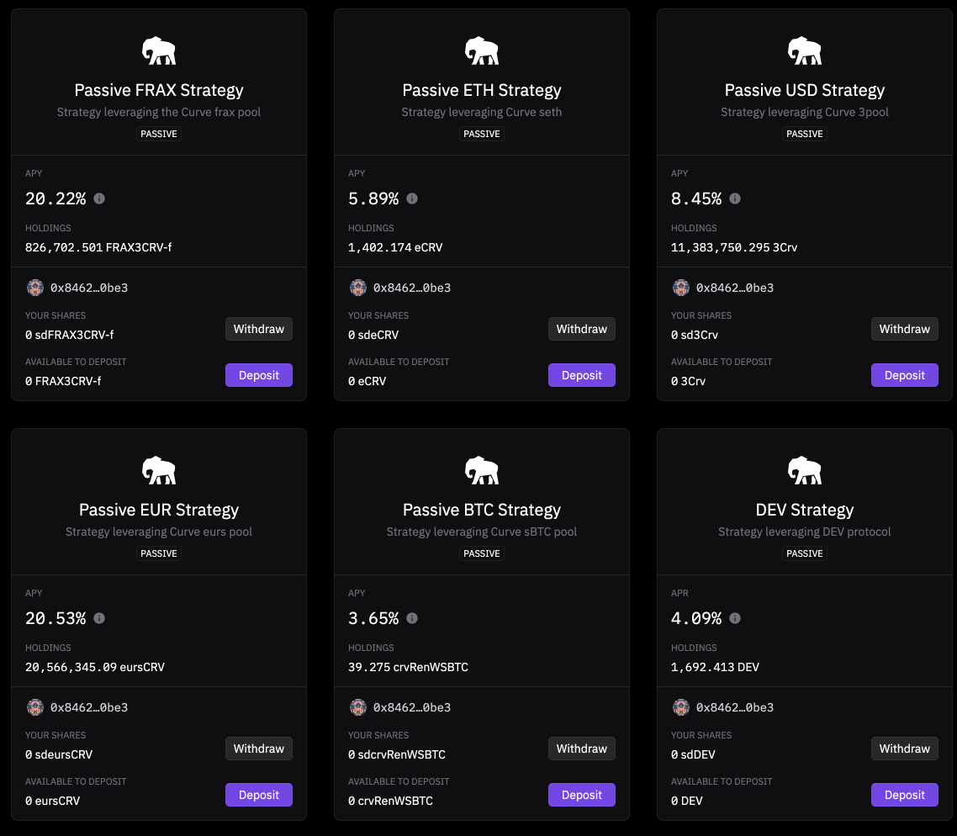Click the elephant logo on DEV Strategy card
Image resolution: width=957 pixels, height=836 pixels.
click(805, 471)
